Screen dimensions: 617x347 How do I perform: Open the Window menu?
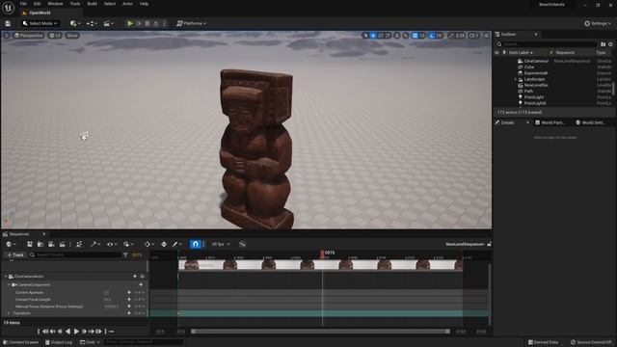(x=55, y=4)
